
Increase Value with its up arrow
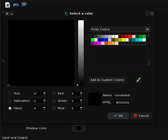tap(44, 107)
